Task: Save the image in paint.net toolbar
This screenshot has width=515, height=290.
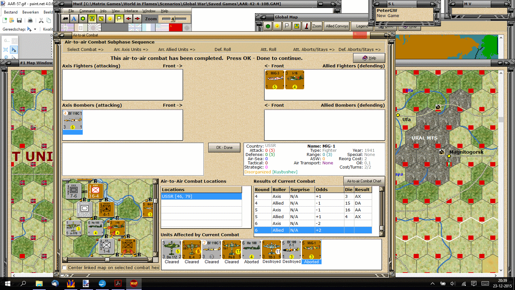Action: click(x=19, y=21)
